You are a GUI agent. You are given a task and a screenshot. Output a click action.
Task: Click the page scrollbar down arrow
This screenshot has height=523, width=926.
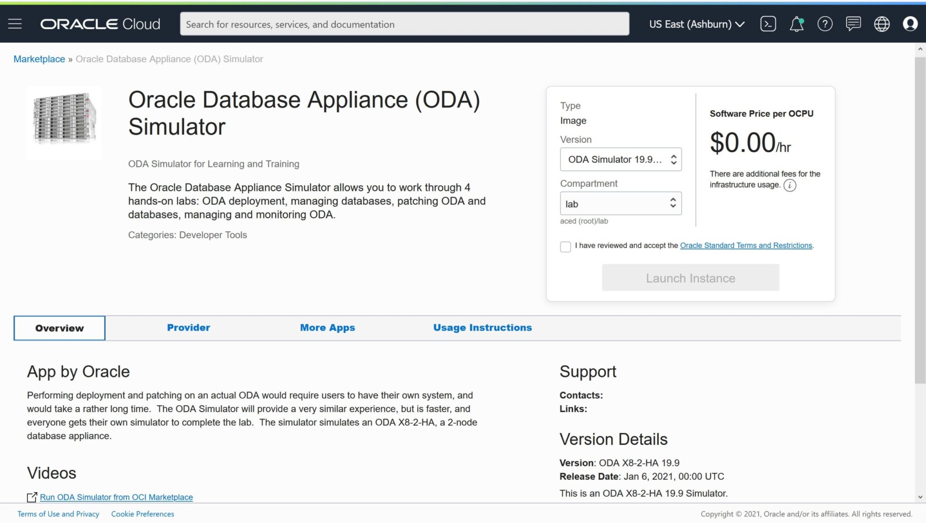920,497
